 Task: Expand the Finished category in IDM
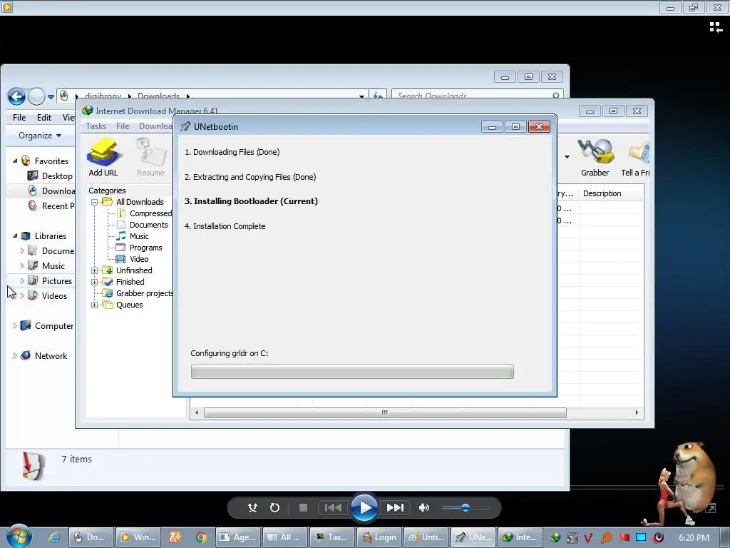(95, 282)
